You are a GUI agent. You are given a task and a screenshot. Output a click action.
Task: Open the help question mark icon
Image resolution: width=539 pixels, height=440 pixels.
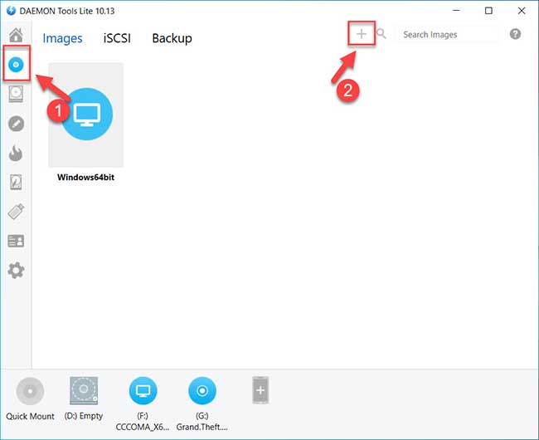[515, 34]
